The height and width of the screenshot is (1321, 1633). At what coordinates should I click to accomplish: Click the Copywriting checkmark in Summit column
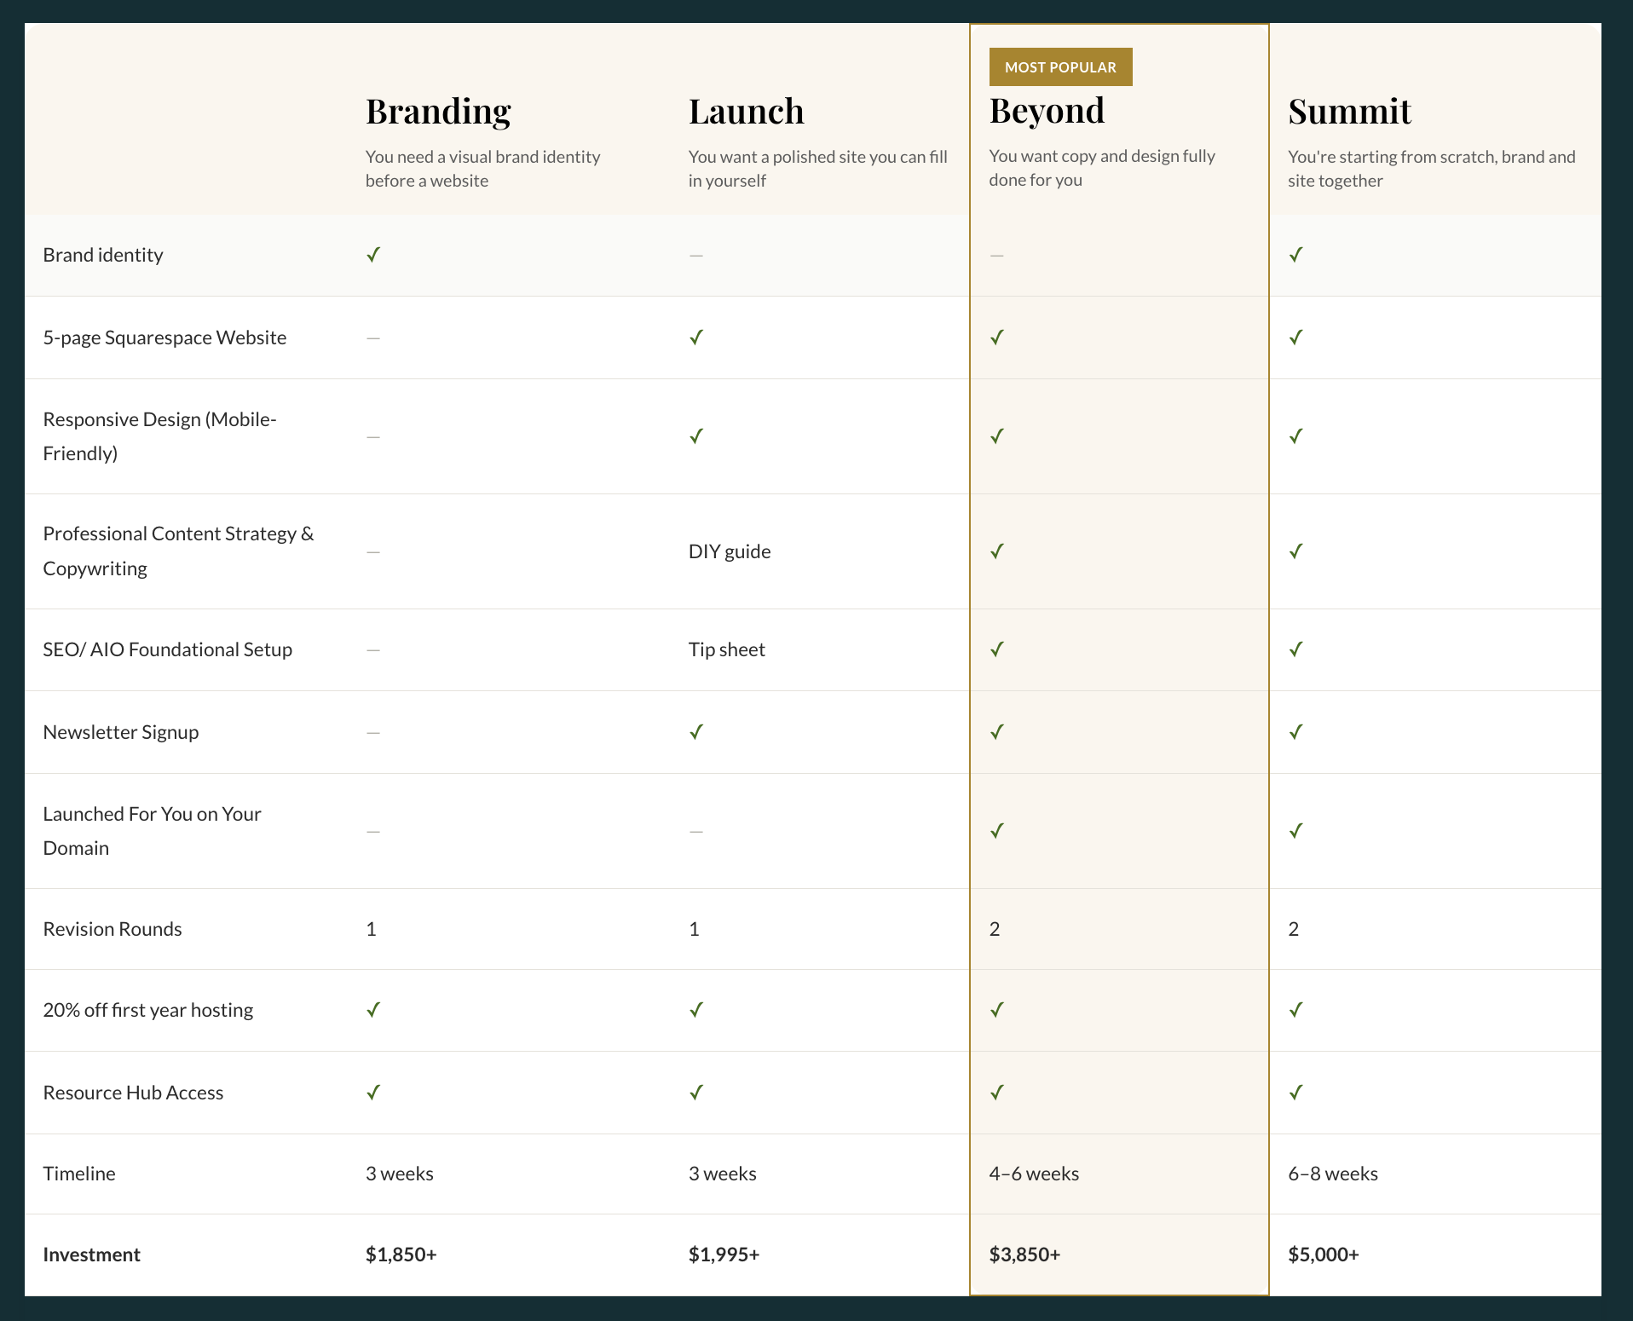point(1295,551)
